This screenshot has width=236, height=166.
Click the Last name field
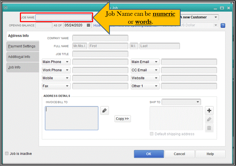pos(159,46)
